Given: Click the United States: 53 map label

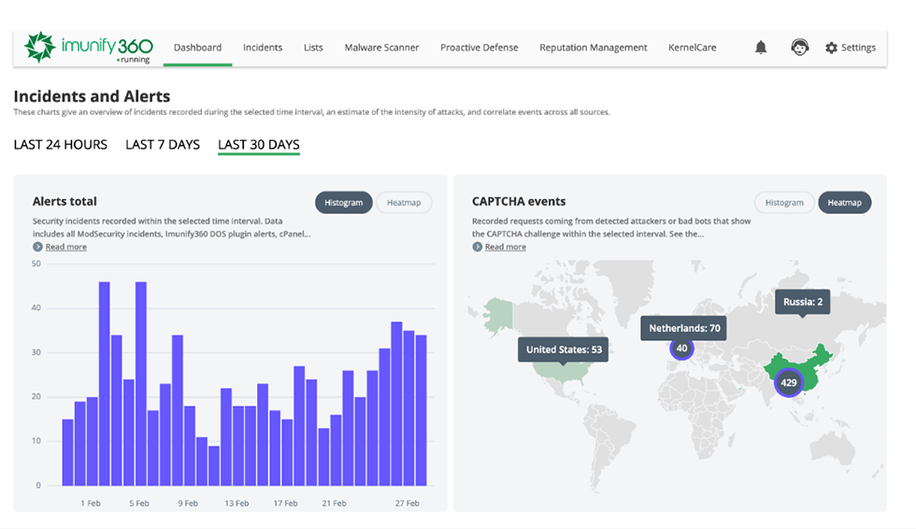Looking at the screenshot, I should click(x=564, y=350).
